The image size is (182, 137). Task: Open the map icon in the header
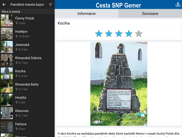(178, 5)
